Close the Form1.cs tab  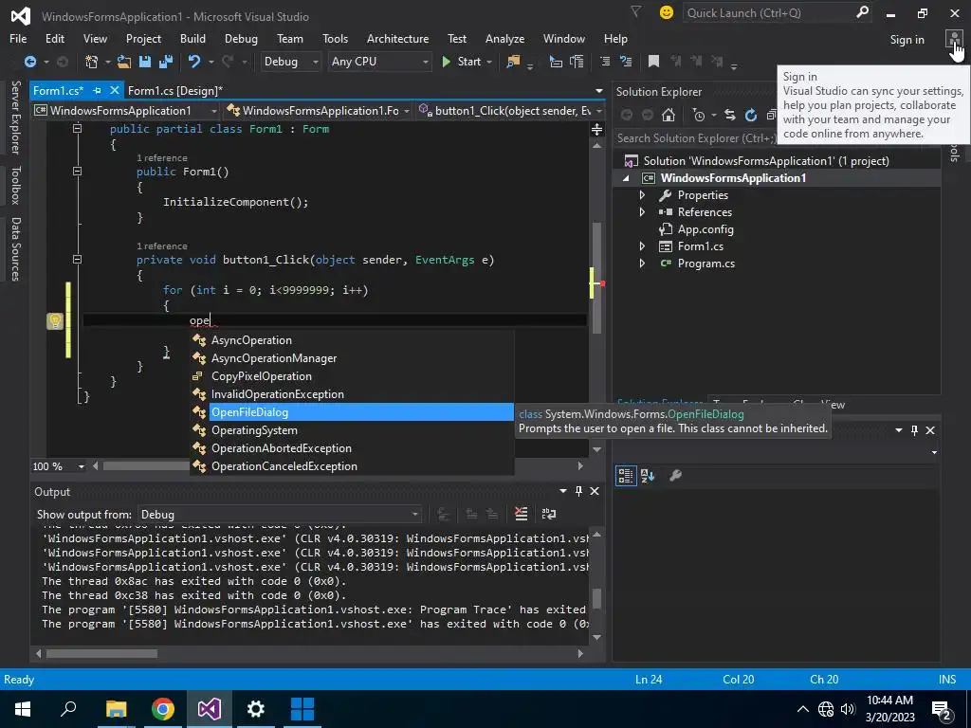(115, 90)
